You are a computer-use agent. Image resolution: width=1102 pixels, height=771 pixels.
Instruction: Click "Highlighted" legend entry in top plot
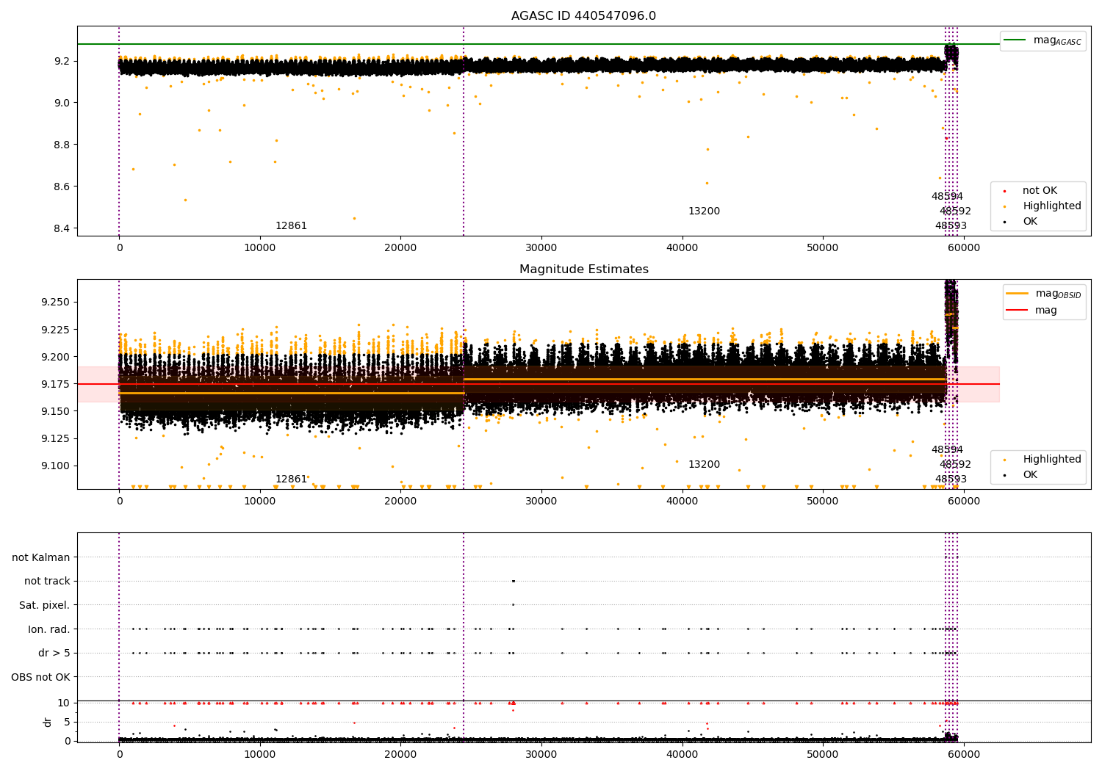point(1051,206)
